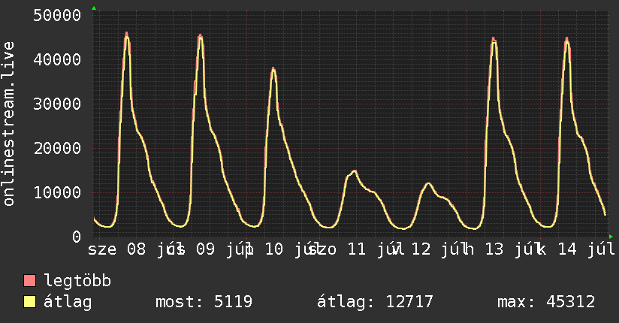The image size is (619, 323).
Task: Select the most: 5119 value
Action: (204, 302)
